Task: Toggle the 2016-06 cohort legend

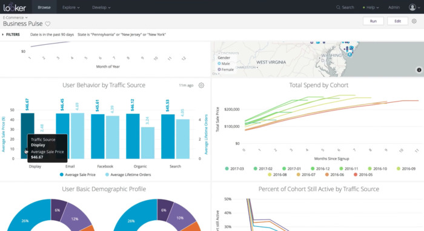Action: (x=334, y=175)
